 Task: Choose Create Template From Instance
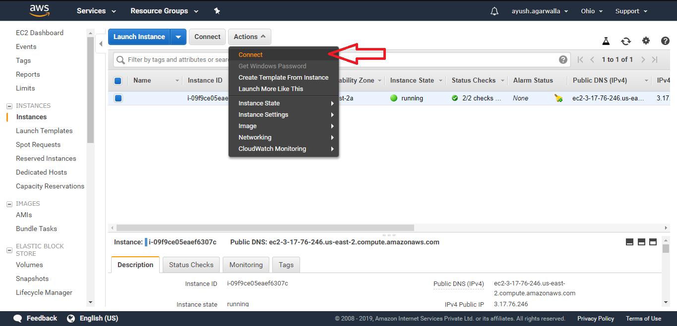283,77
